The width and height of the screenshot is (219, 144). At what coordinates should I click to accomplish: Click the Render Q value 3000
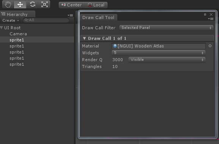(118, 60)
